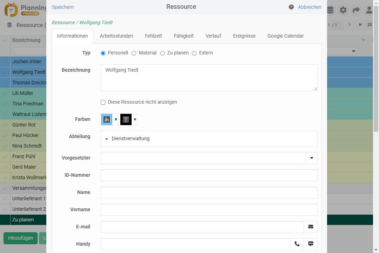
Task: Click the envelope icon beside E-mail field
Action: 311,227
